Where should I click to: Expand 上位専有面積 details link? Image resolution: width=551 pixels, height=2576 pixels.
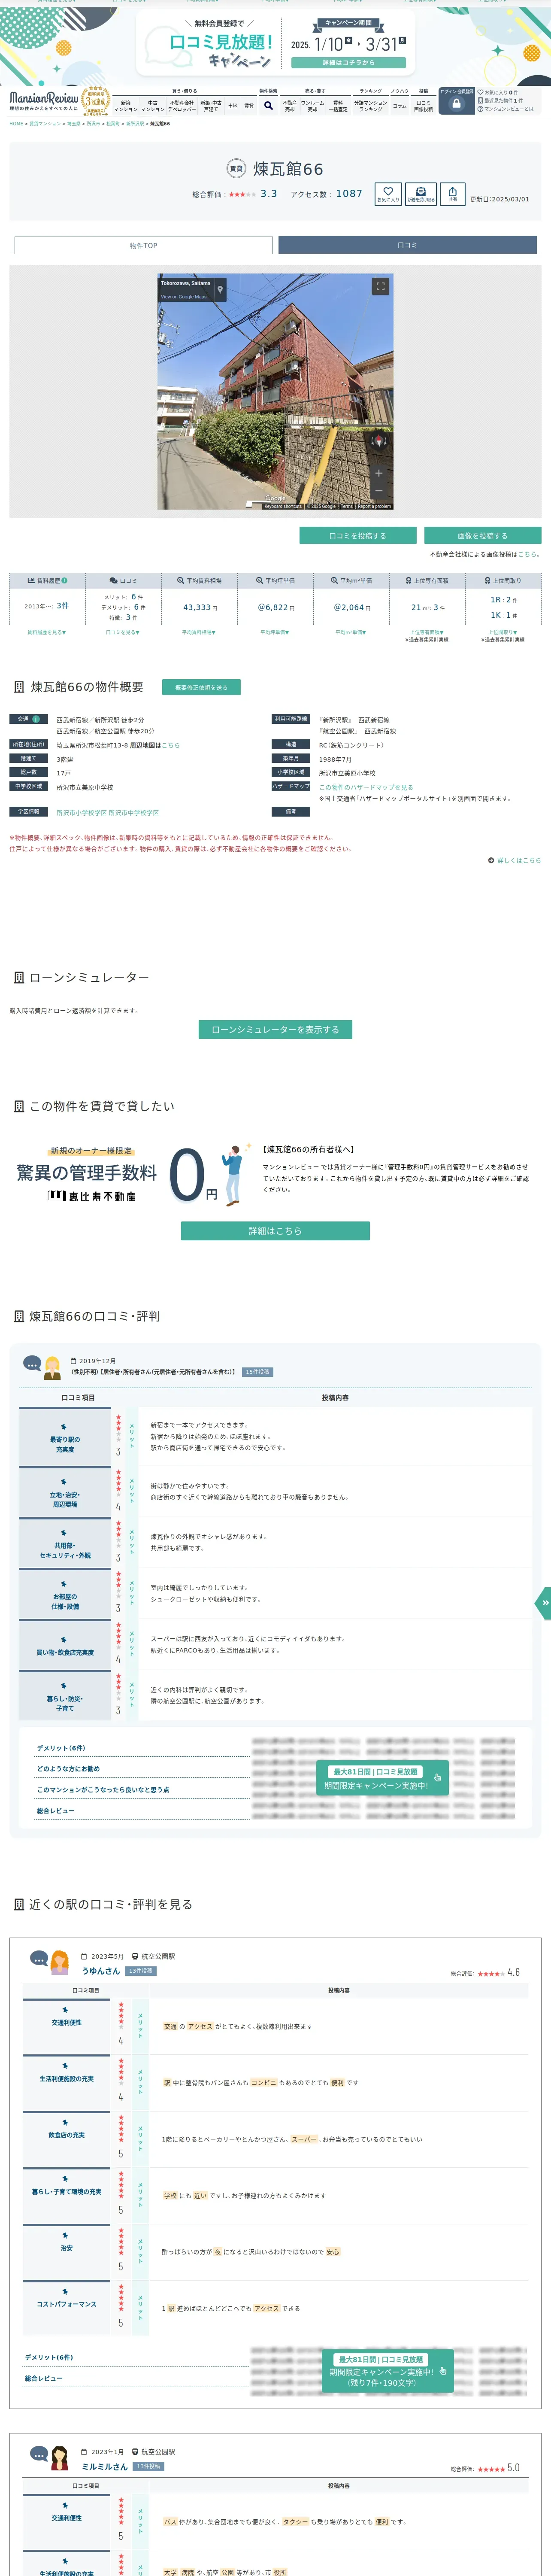point(427,632)
